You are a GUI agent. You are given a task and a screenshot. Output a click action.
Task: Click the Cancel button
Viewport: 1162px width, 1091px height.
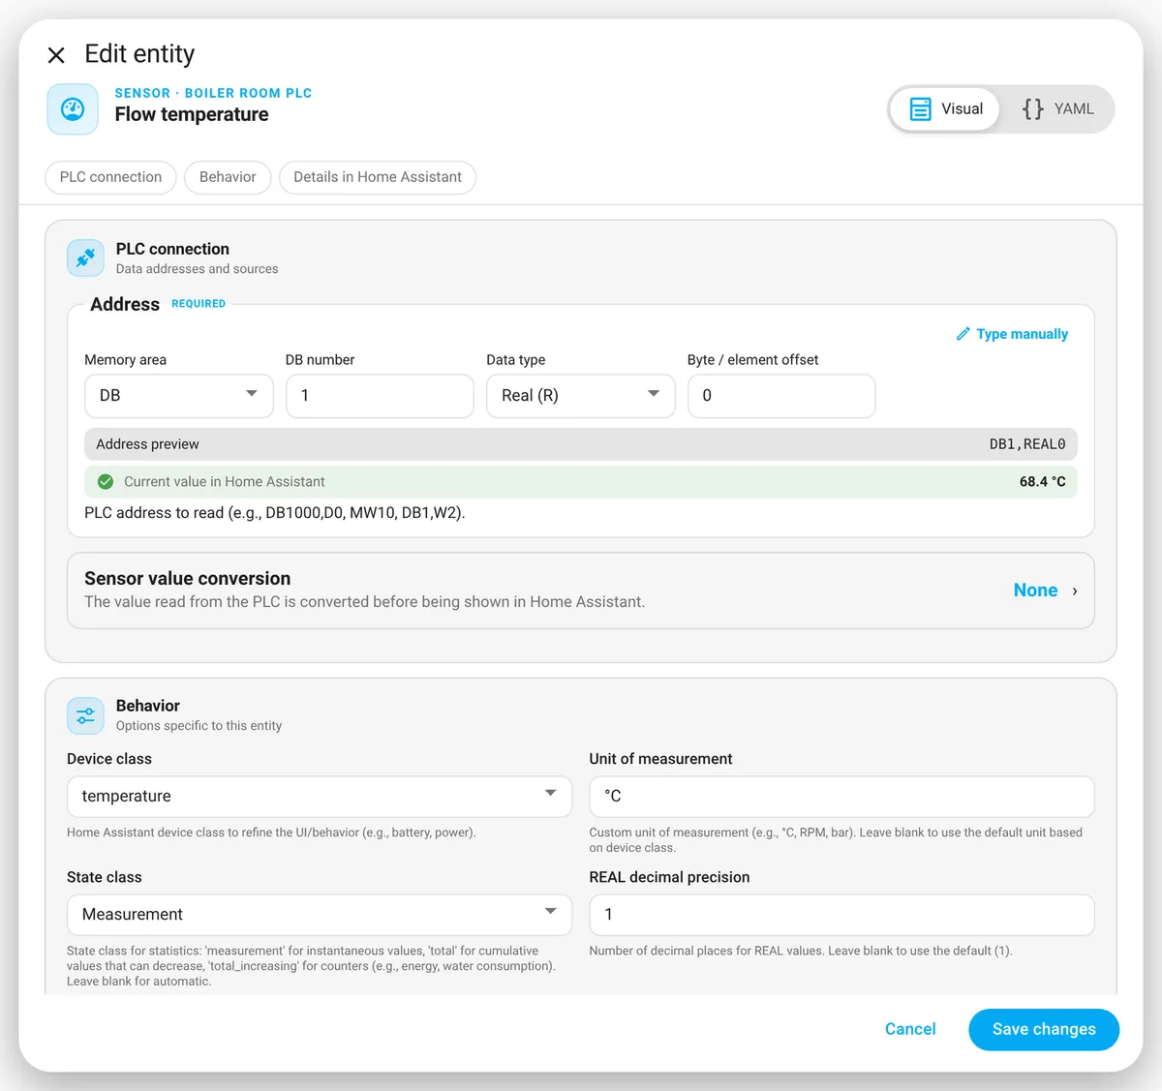pos(910,1029)
